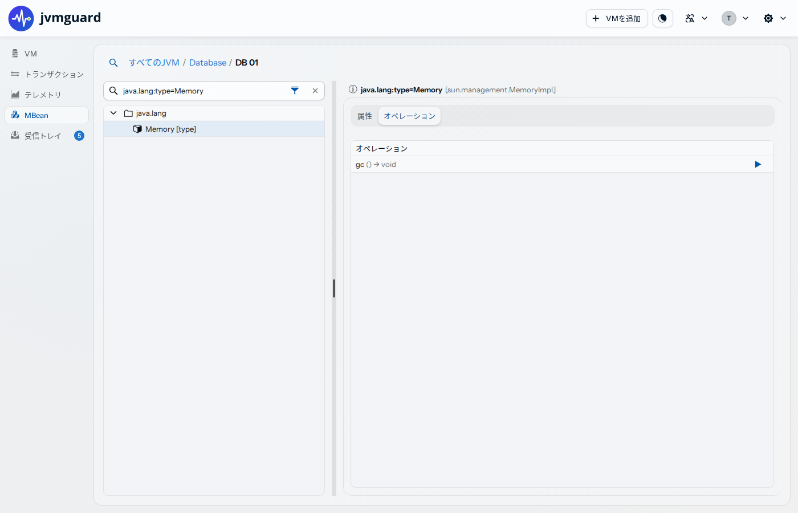The width and height of the screenshot is (798, 513).
Task: Select the MBean sidebar item
Action: pyautogui.click(x=47, y=115)
